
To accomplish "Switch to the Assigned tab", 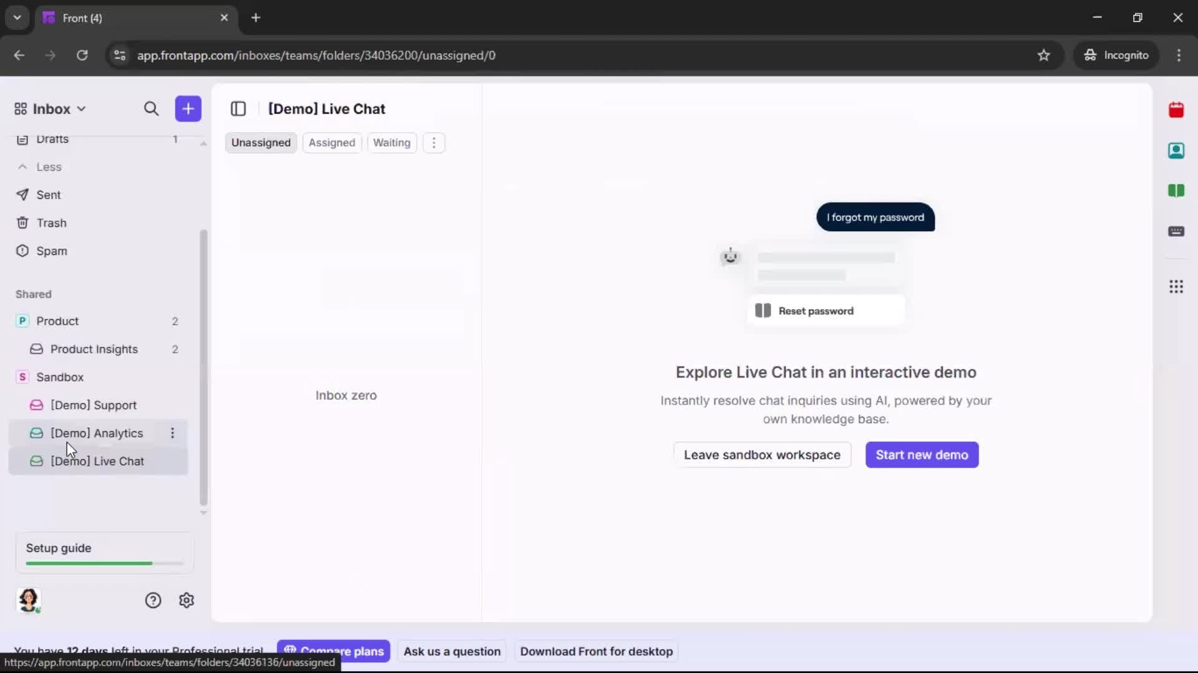I will point(332,143).
